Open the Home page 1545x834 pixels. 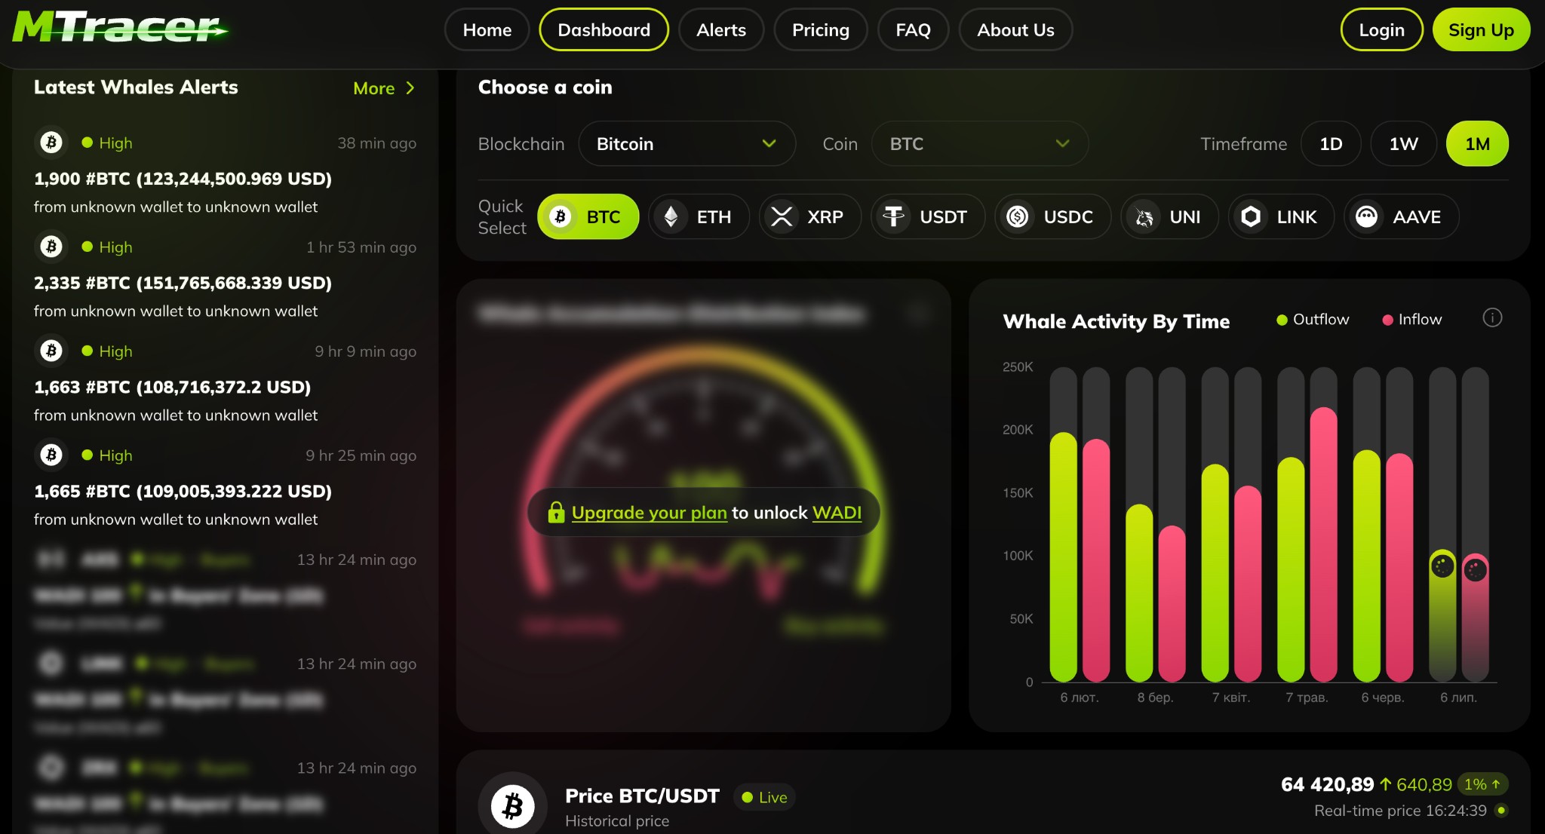[x=487, y=30]
